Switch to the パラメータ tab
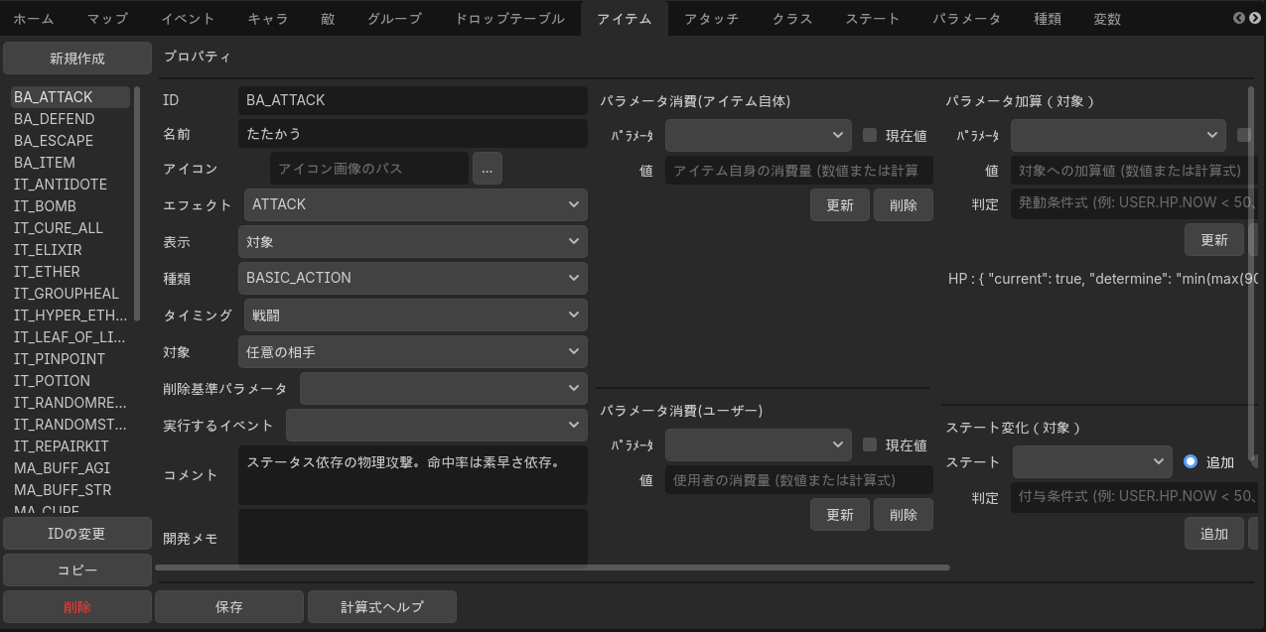1266x632 pixels. click(x=966, y=18)
